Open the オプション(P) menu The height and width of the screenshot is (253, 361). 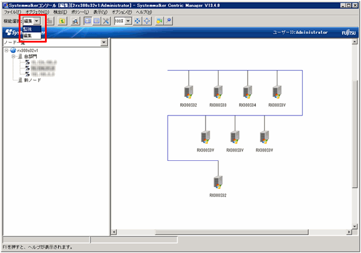point(122,12)
